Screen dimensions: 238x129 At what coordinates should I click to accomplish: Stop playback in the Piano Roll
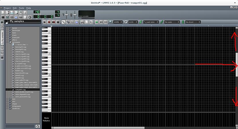58,22
